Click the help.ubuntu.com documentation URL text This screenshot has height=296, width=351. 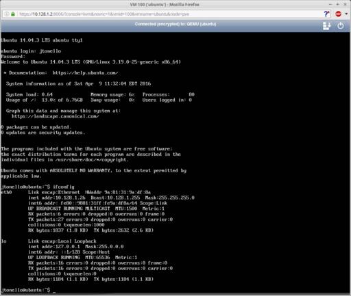tap(85, 73)
